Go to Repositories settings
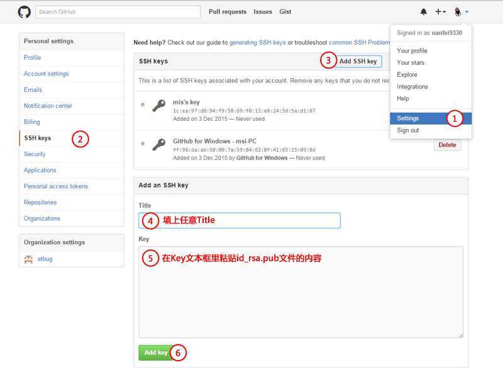Viewport: 503px width, 384px height. (72, 202)
